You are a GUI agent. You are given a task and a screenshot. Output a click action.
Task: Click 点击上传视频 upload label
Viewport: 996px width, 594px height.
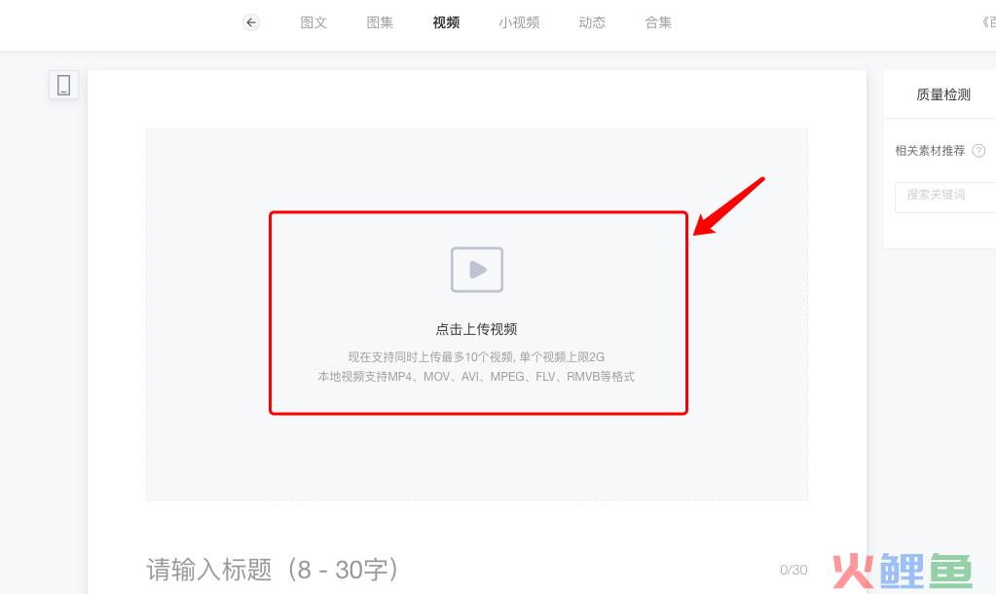click(x=476, y=329)
